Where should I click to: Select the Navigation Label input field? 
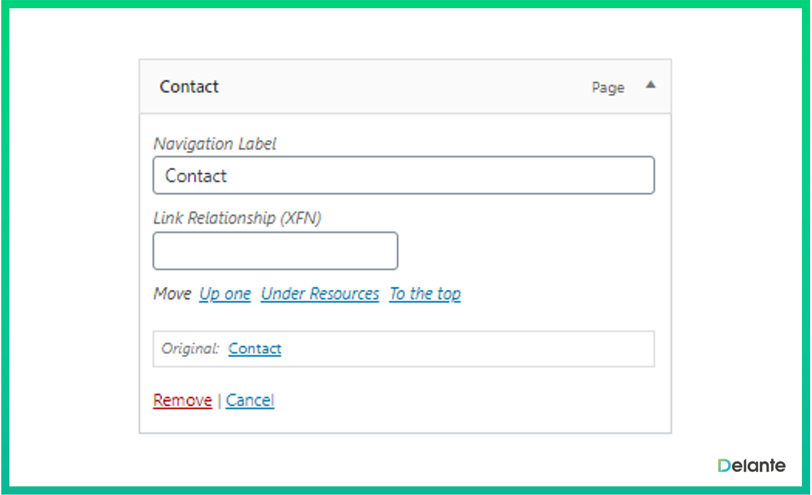tap(403, 175)
